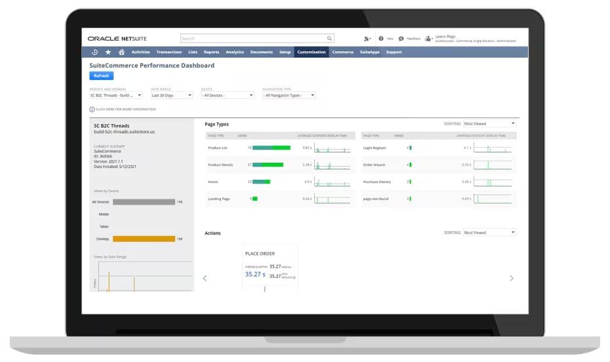The width and height of the screenshot is (610, 362).
Task: Click the Help link
Action: pos(390,39)
